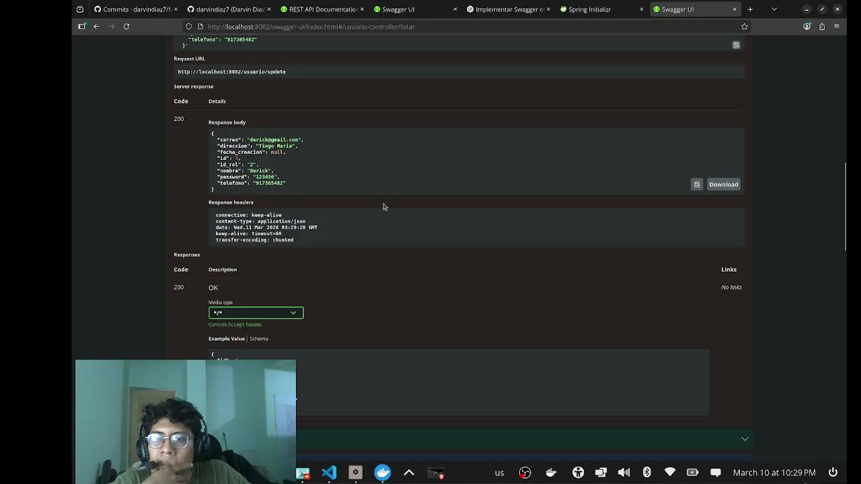Viewport: 861px width, 484px height.
Task: Expand the collapsed operation chevron at bottom
Action: (x=745, y=438)
